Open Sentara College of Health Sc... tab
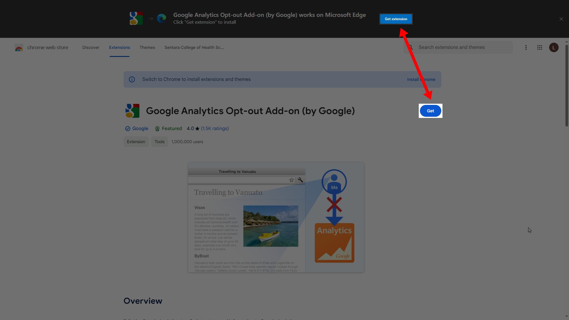Viewport: 569px width, 320px height. tap(194, 47)
